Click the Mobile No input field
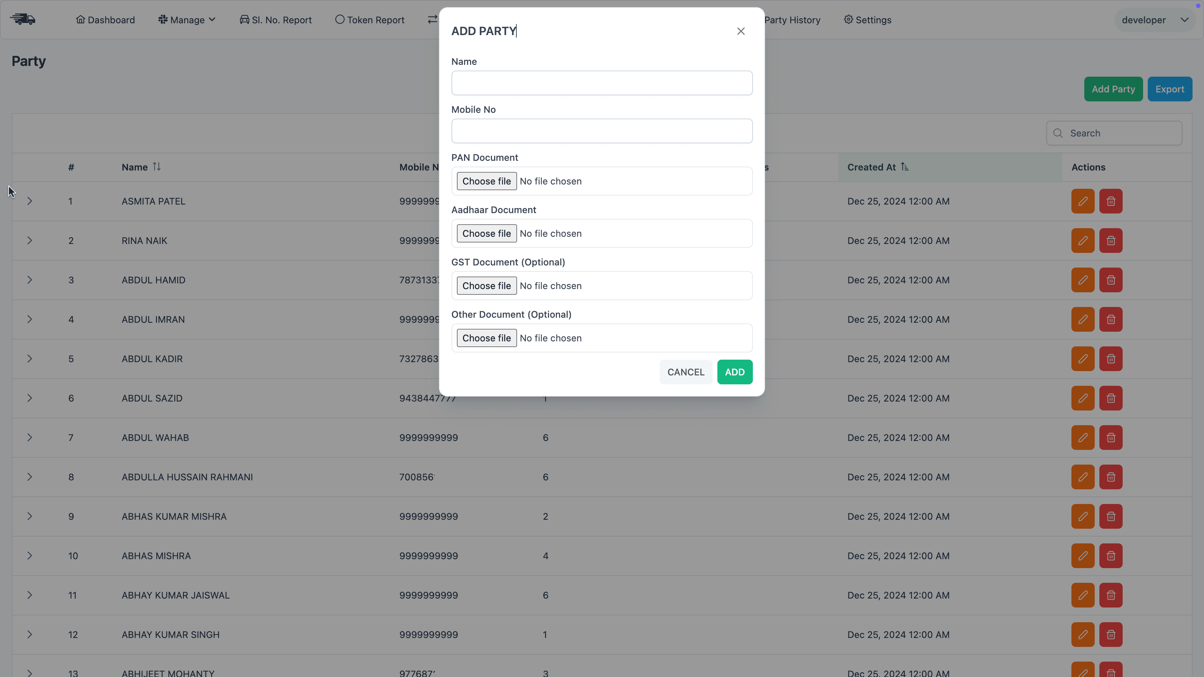1204x677 pixels. (x=602, y=131)
